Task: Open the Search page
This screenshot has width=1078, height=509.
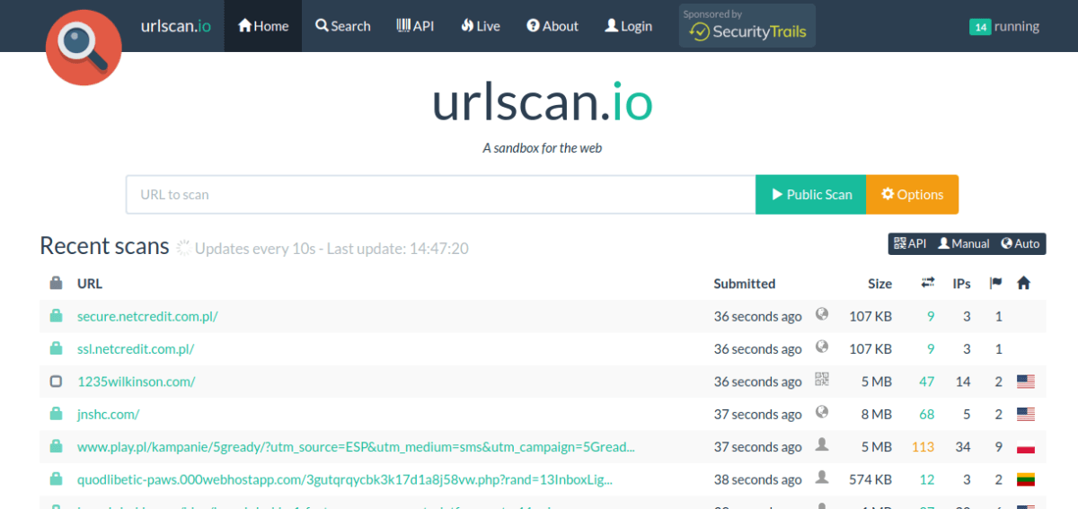Action: click(343, 26)
